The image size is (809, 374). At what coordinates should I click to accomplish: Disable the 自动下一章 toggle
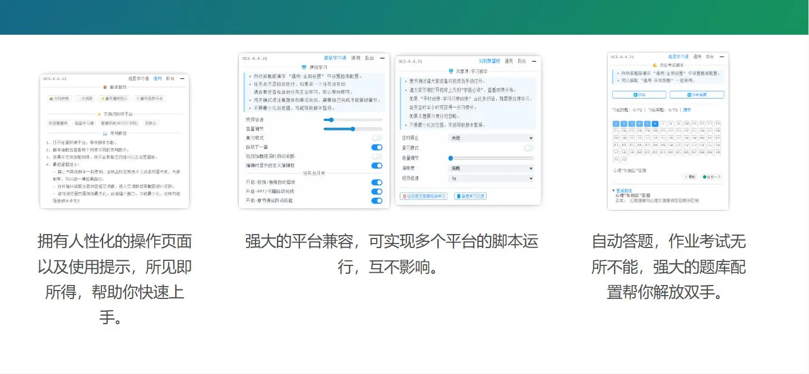pyautogui.click(x=377, y=146)
